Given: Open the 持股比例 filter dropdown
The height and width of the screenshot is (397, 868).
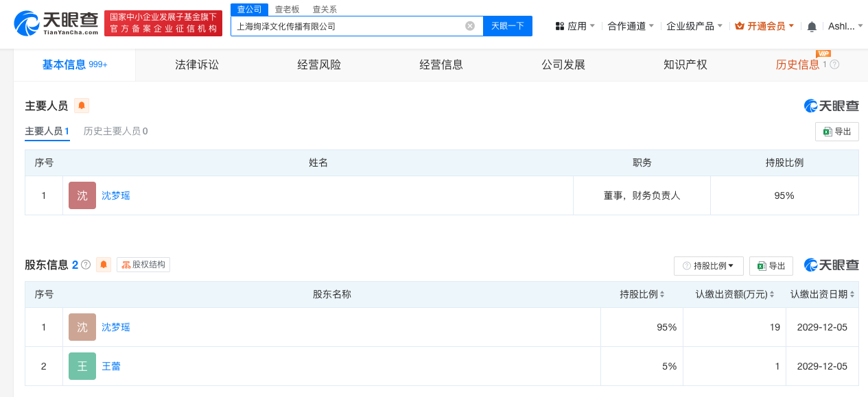Looking at the screenshot, I should (709, 266).
